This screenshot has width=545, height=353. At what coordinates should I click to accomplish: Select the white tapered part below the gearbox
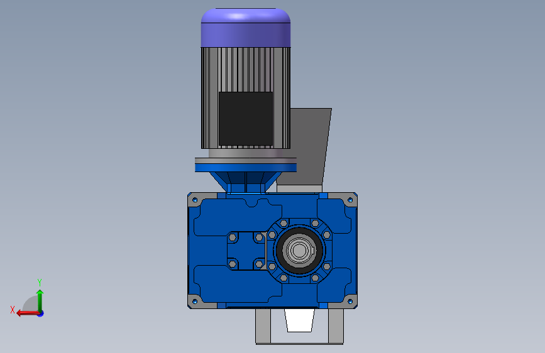click(299, 320)
